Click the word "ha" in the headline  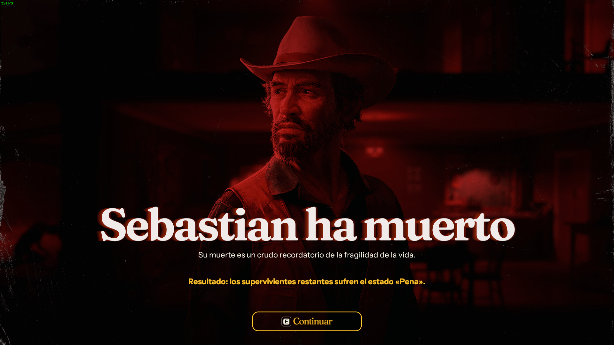coord(331,224)
